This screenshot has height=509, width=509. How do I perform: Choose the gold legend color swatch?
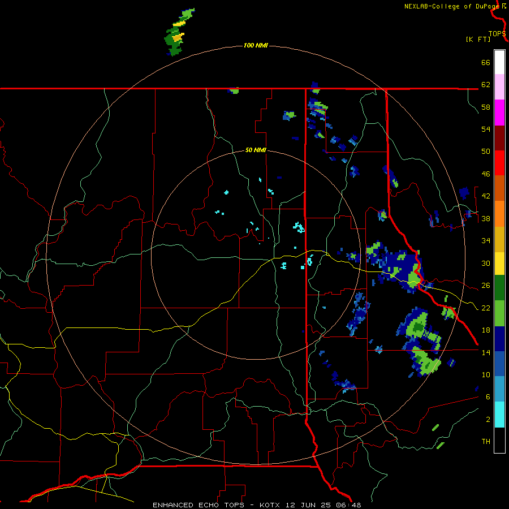click(499, 239)
